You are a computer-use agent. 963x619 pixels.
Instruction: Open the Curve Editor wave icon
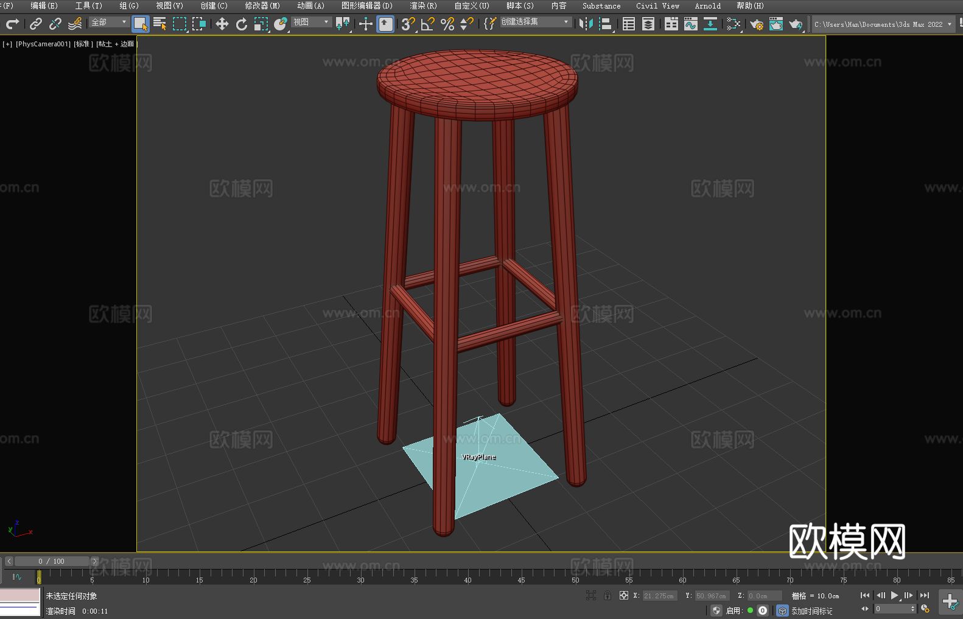pyautogui.click(x=691, y=24)
